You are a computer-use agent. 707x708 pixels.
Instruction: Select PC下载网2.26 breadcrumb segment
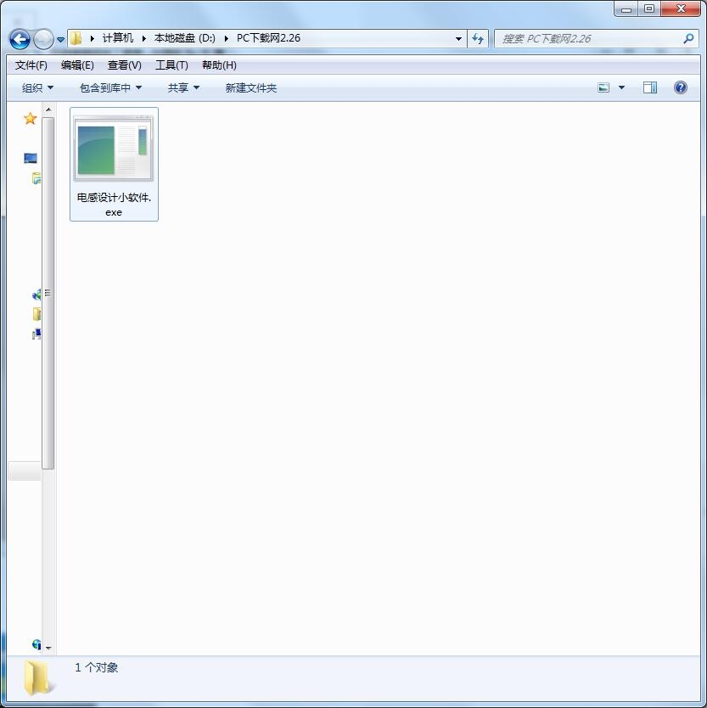point(268,38)
